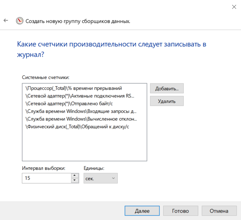Decrease the sample interval with down arrow

(75, 181)
